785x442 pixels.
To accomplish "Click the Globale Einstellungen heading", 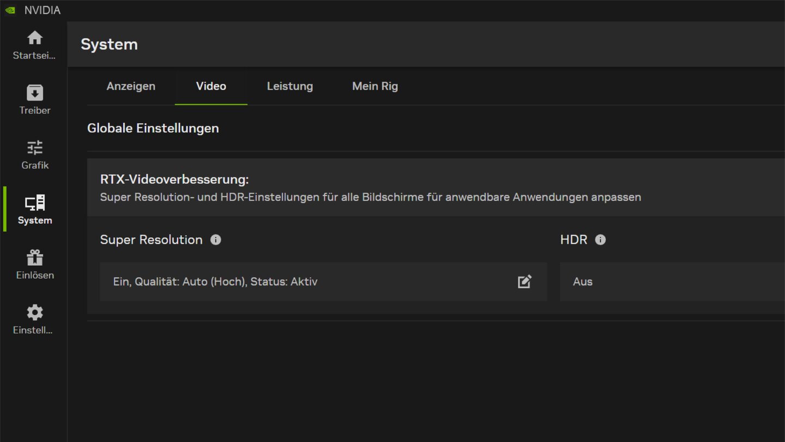I will (x=153, y=128).
